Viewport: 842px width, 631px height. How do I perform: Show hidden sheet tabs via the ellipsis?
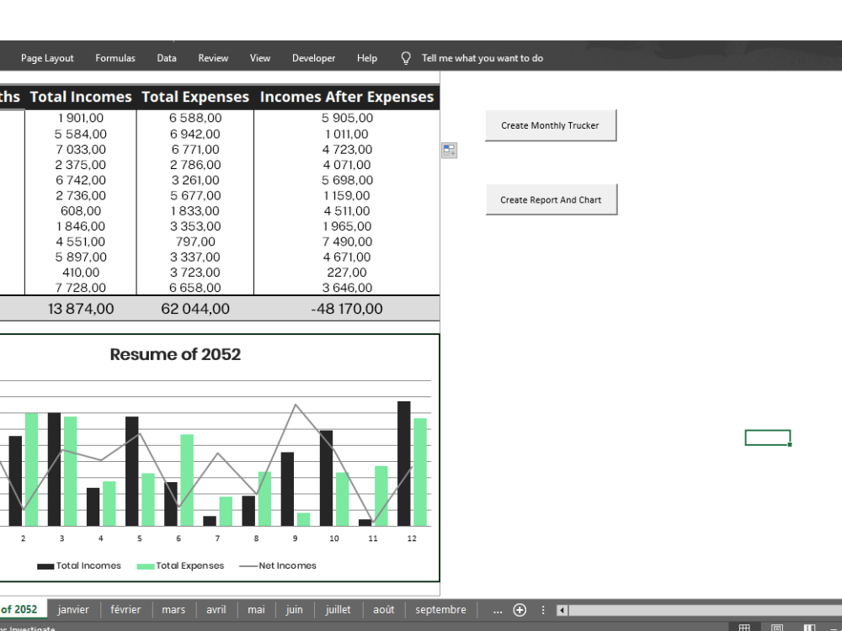498,611
